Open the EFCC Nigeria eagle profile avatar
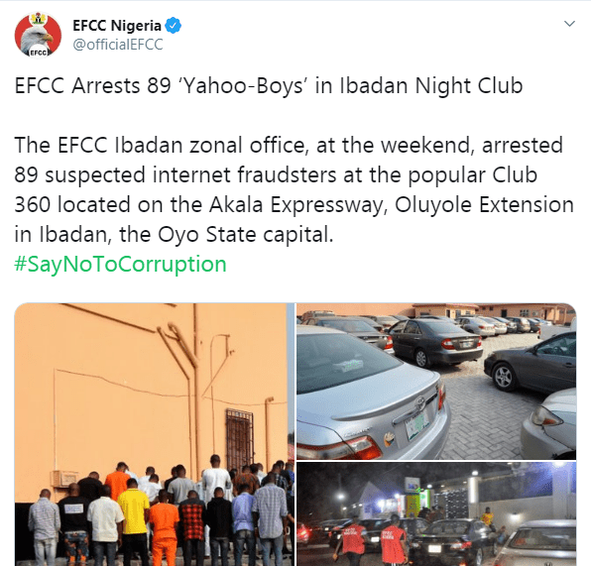Viewport: 591px width, 566px height. point(38,35)
